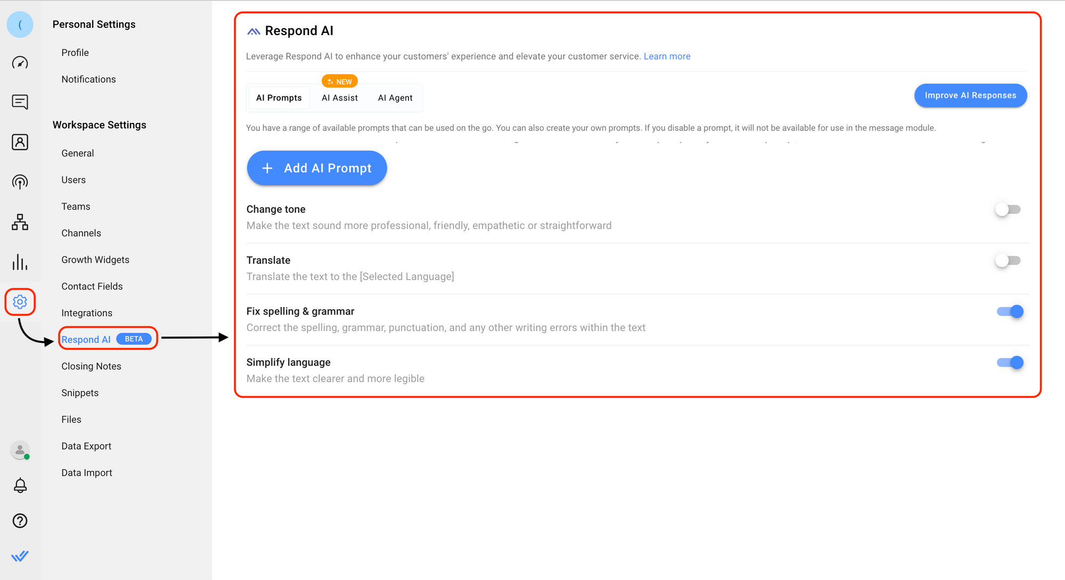The image size is (1065, 580).
Task: Click the Growth Widgets settings item
Action: 96,259
